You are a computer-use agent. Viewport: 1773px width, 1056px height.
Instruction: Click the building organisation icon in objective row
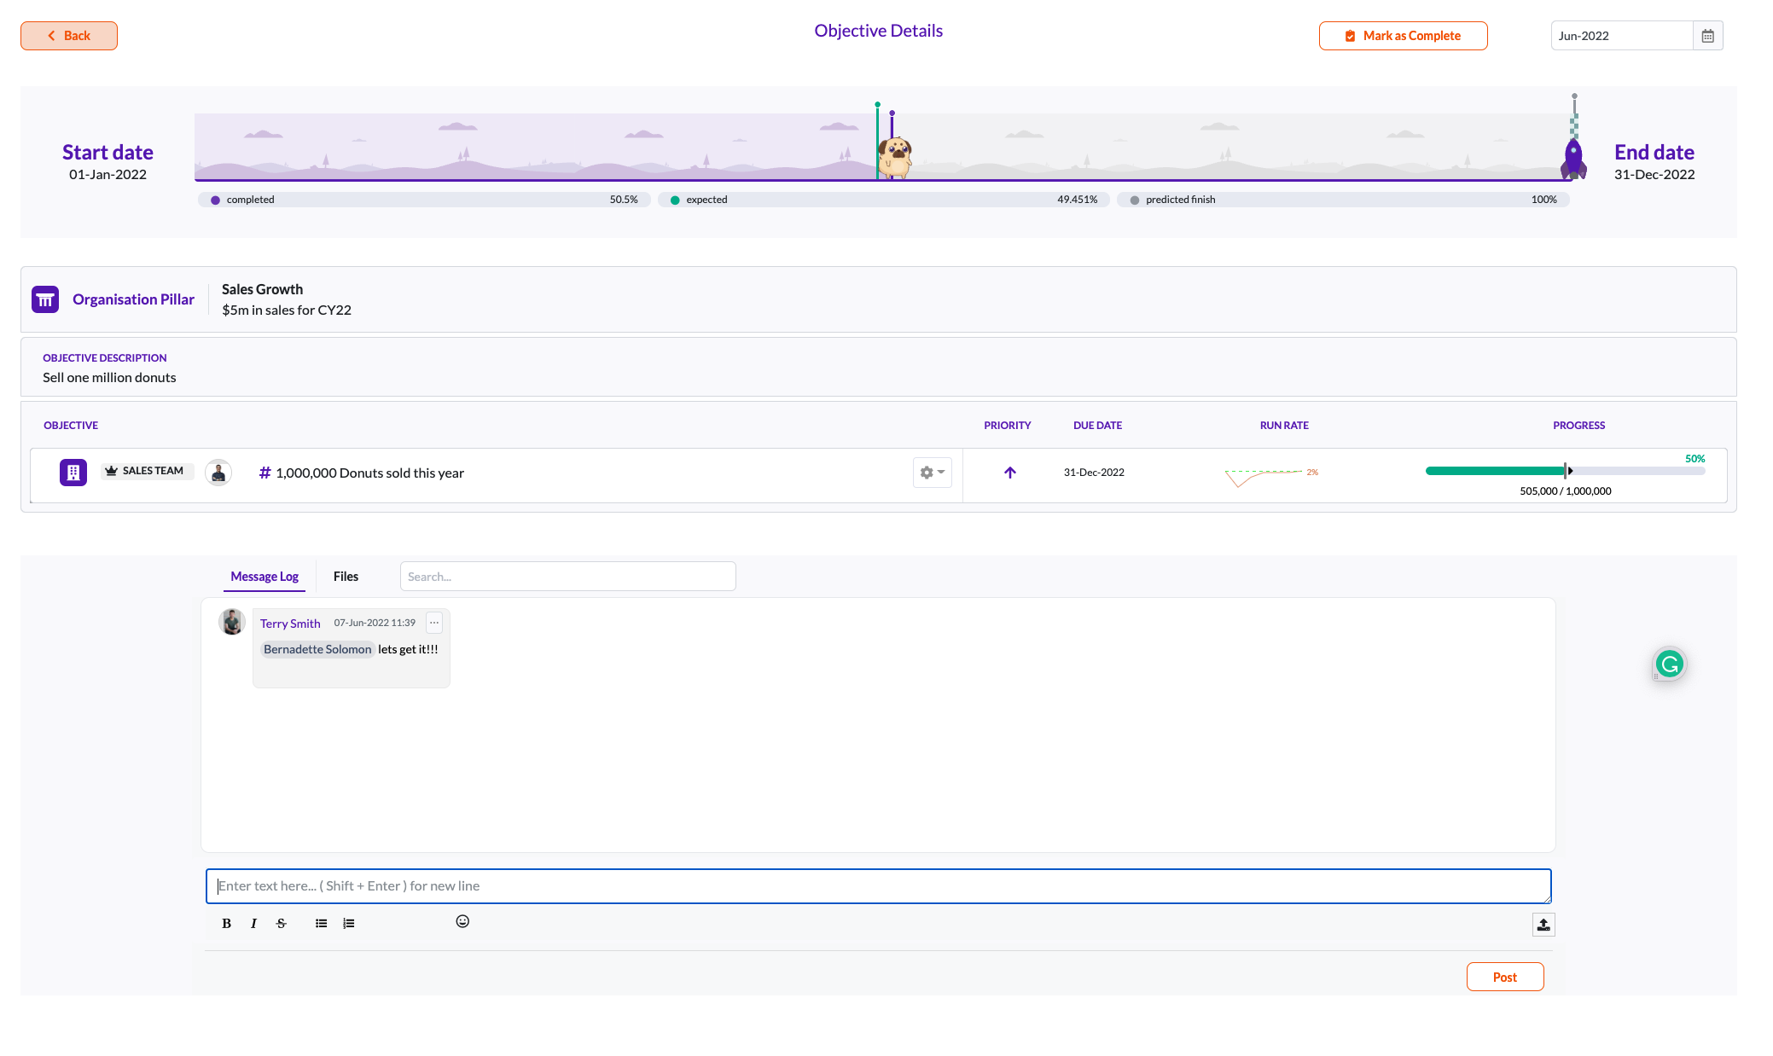[73, 472]
